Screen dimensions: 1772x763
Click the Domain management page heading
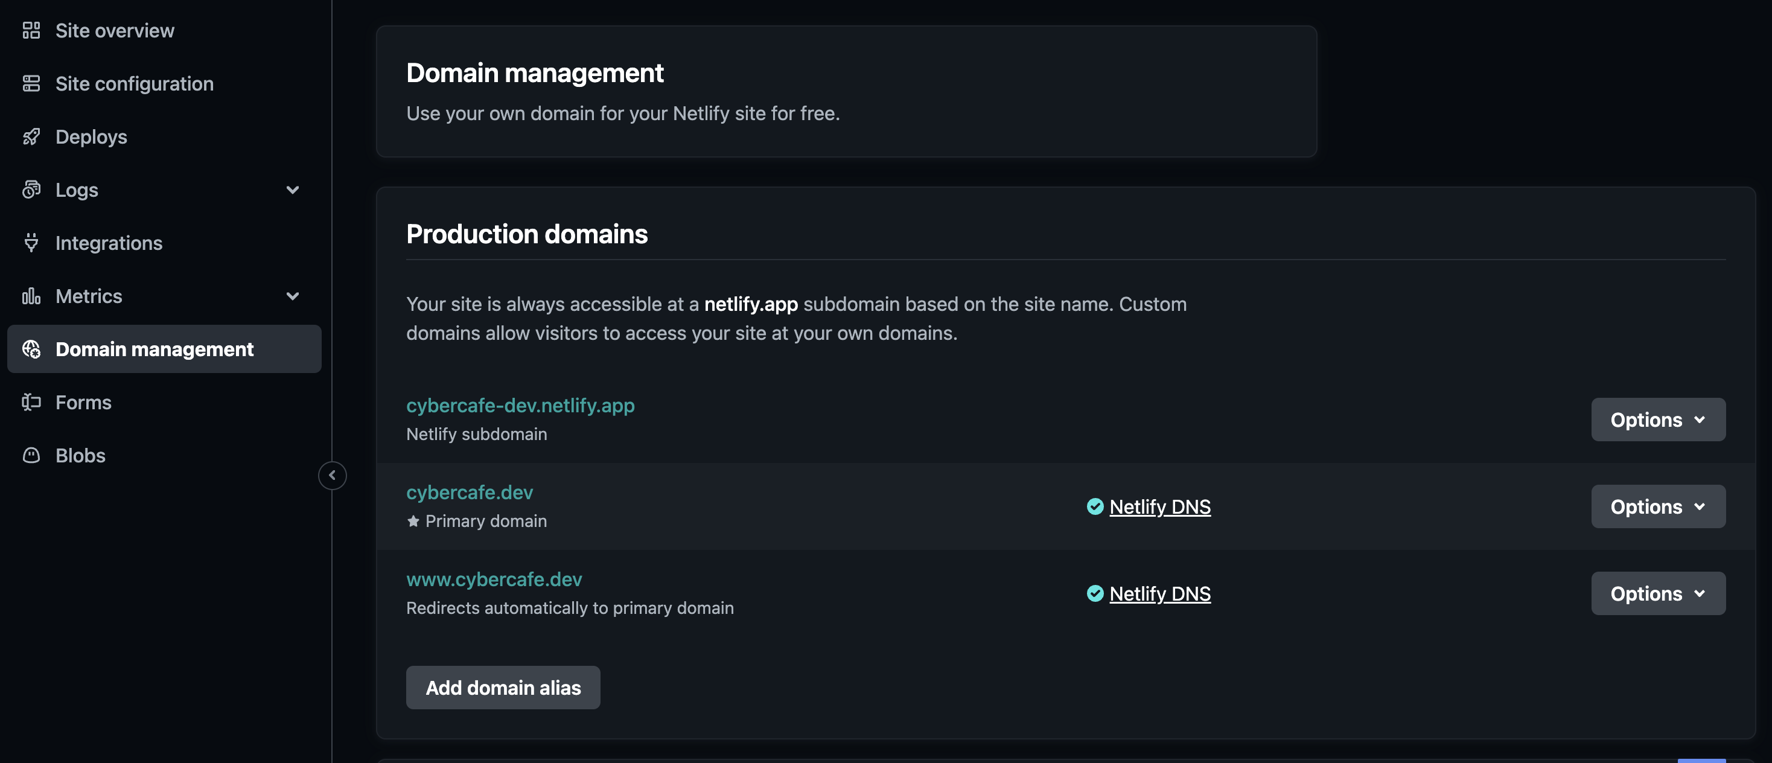point(535,73)
